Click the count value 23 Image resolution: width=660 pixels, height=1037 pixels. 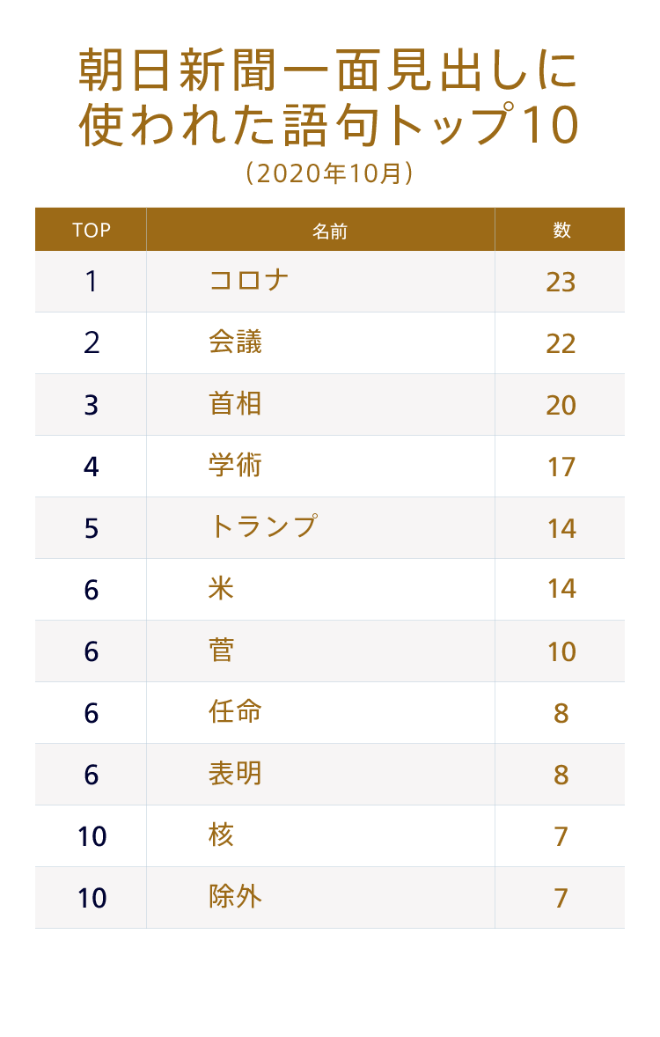tap(561, 282)
